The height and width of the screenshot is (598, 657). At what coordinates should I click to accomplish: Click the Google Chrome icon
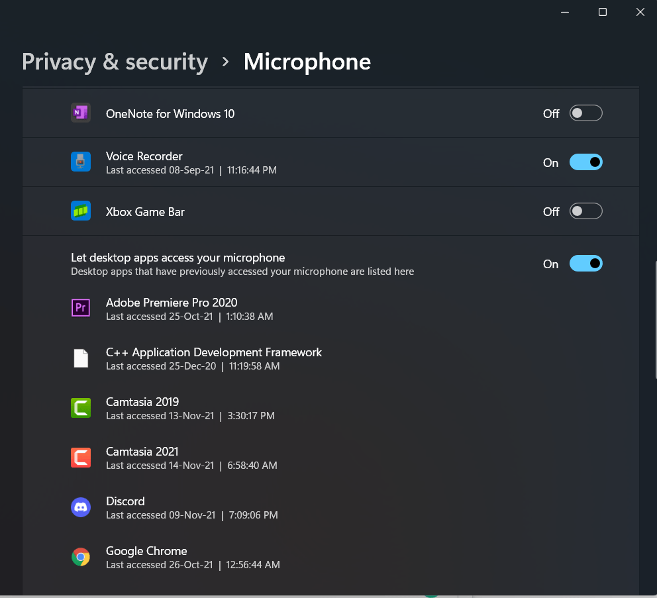pos(81,557)
